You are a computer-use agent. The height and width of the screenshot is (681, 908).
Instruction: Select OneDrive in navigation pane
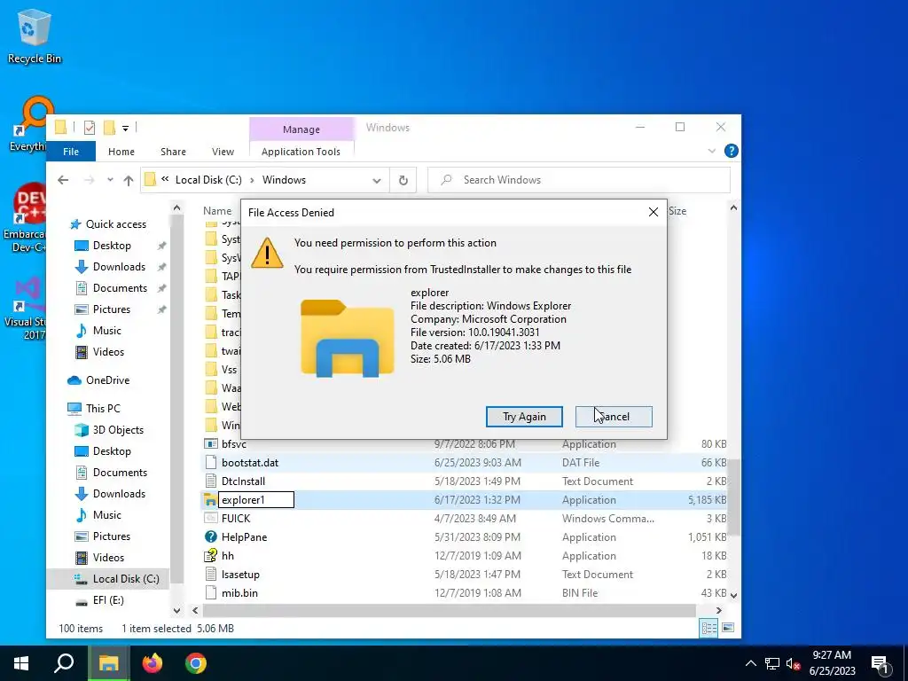(107, 380)
